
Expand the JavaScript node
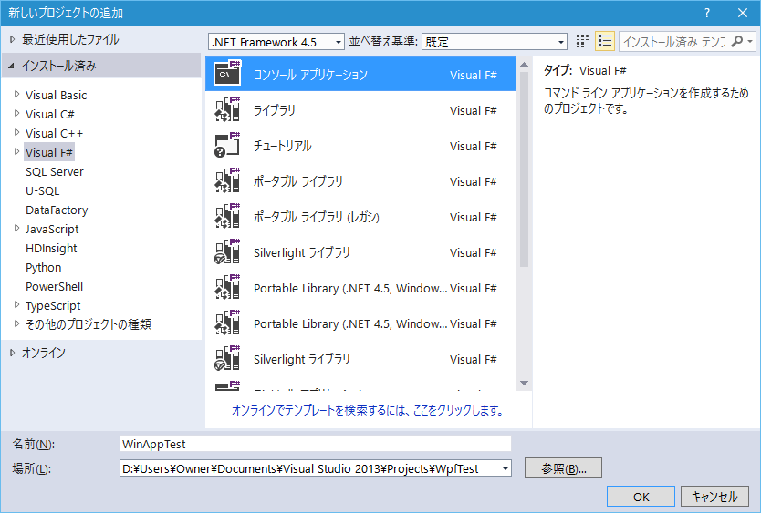(x=17, y=228)
